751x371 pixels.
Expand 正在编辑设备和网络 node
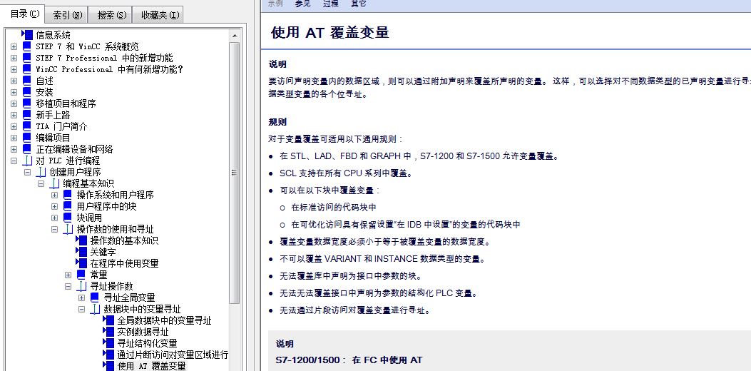[14, 149]
